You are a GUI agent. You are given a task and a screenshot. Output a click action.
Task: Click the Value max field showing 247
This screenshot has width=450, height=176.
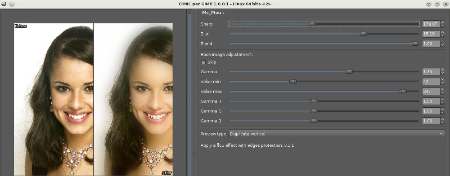pyautogui.click(x=432, y=91)
